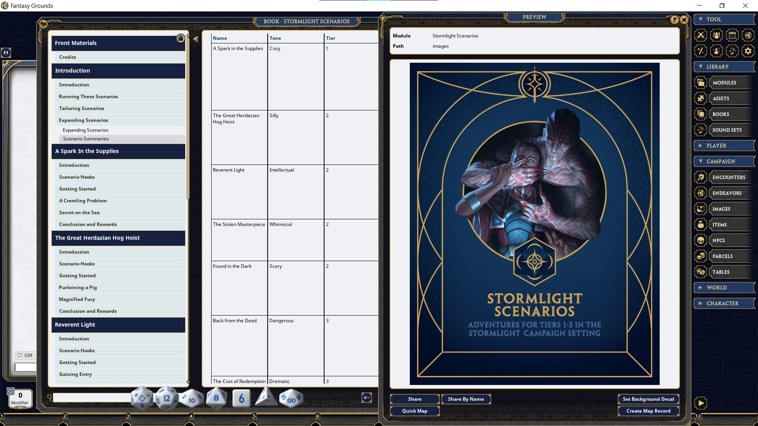Toggle the lock on the Stormlight Scenarios book
The width and height of the screenshot is (758, 426).
(x=181, y=38)
